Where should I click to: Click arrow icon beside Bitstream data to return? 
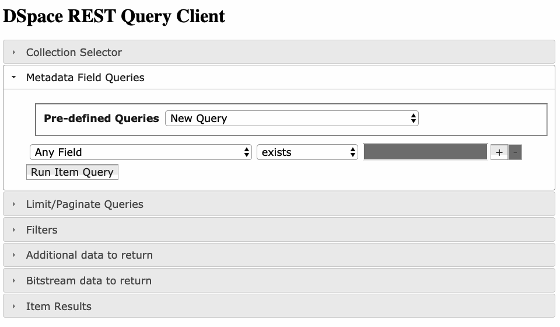13,280
